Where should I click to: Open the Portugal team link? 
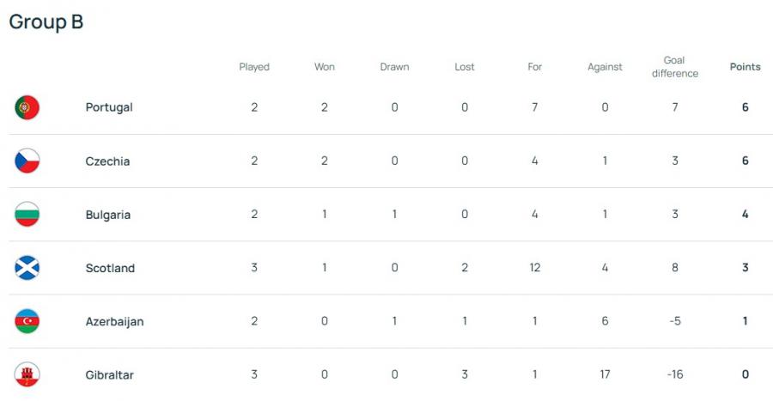pyautogui.click(x=109, y=107)
